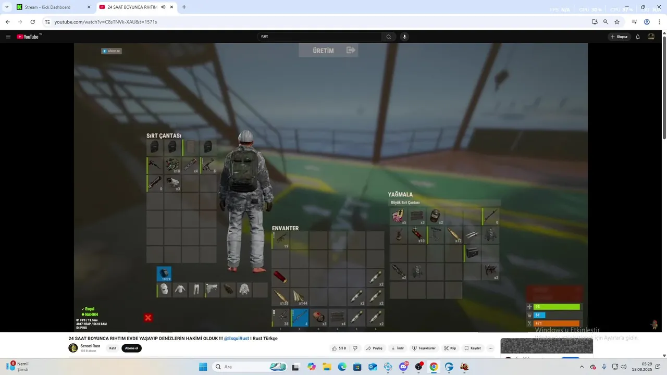Open Copilot icon in the taskbar
Viewport: 667px width, 375px height.
point(312,367)
